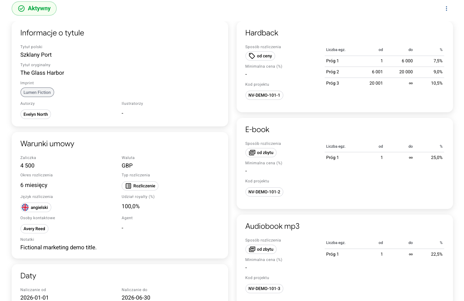Select the Lumen Fiction imprint chip

pos(37,92)
